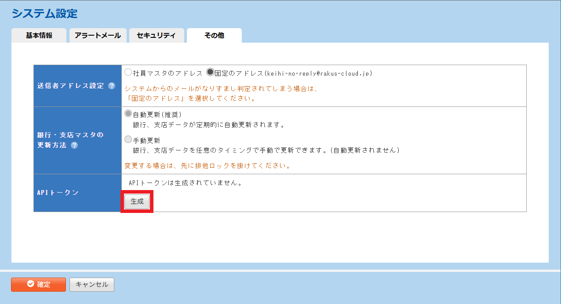Choose the 手動更新 radio option
The height and width of the screenshot is (304, 561).
(128, 139)
